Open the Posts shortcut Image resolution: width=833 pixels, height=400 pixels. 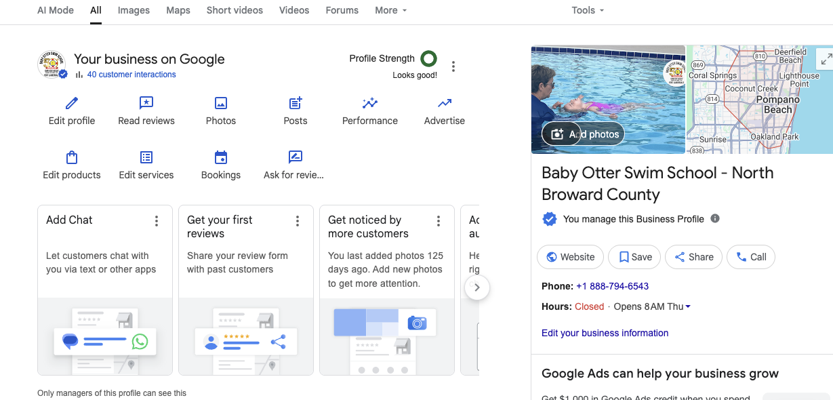tap(296, 111)
